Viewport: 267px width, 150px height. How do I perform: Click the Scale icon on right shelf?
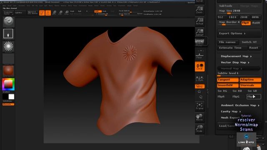pos(199,129)
